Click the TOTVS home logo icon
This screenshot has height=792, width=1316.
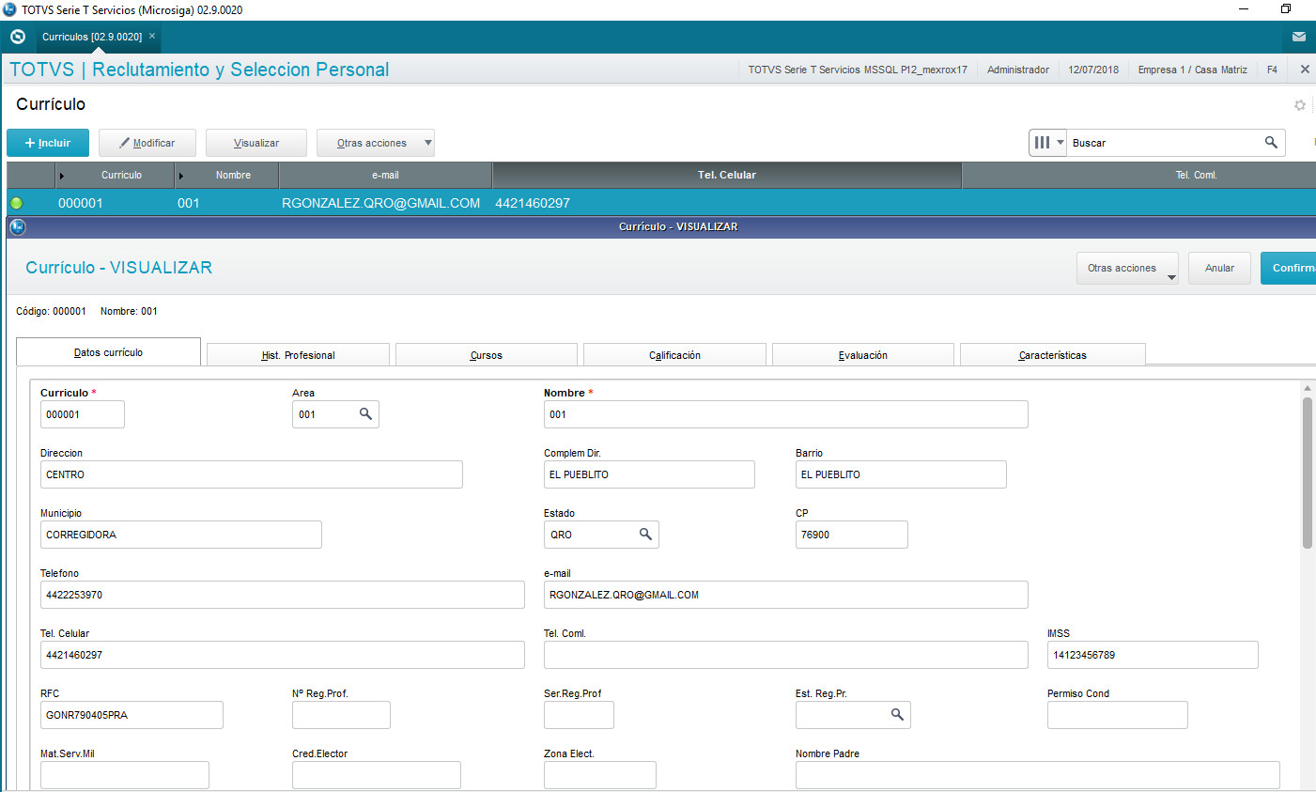click(x=17, y=37)
